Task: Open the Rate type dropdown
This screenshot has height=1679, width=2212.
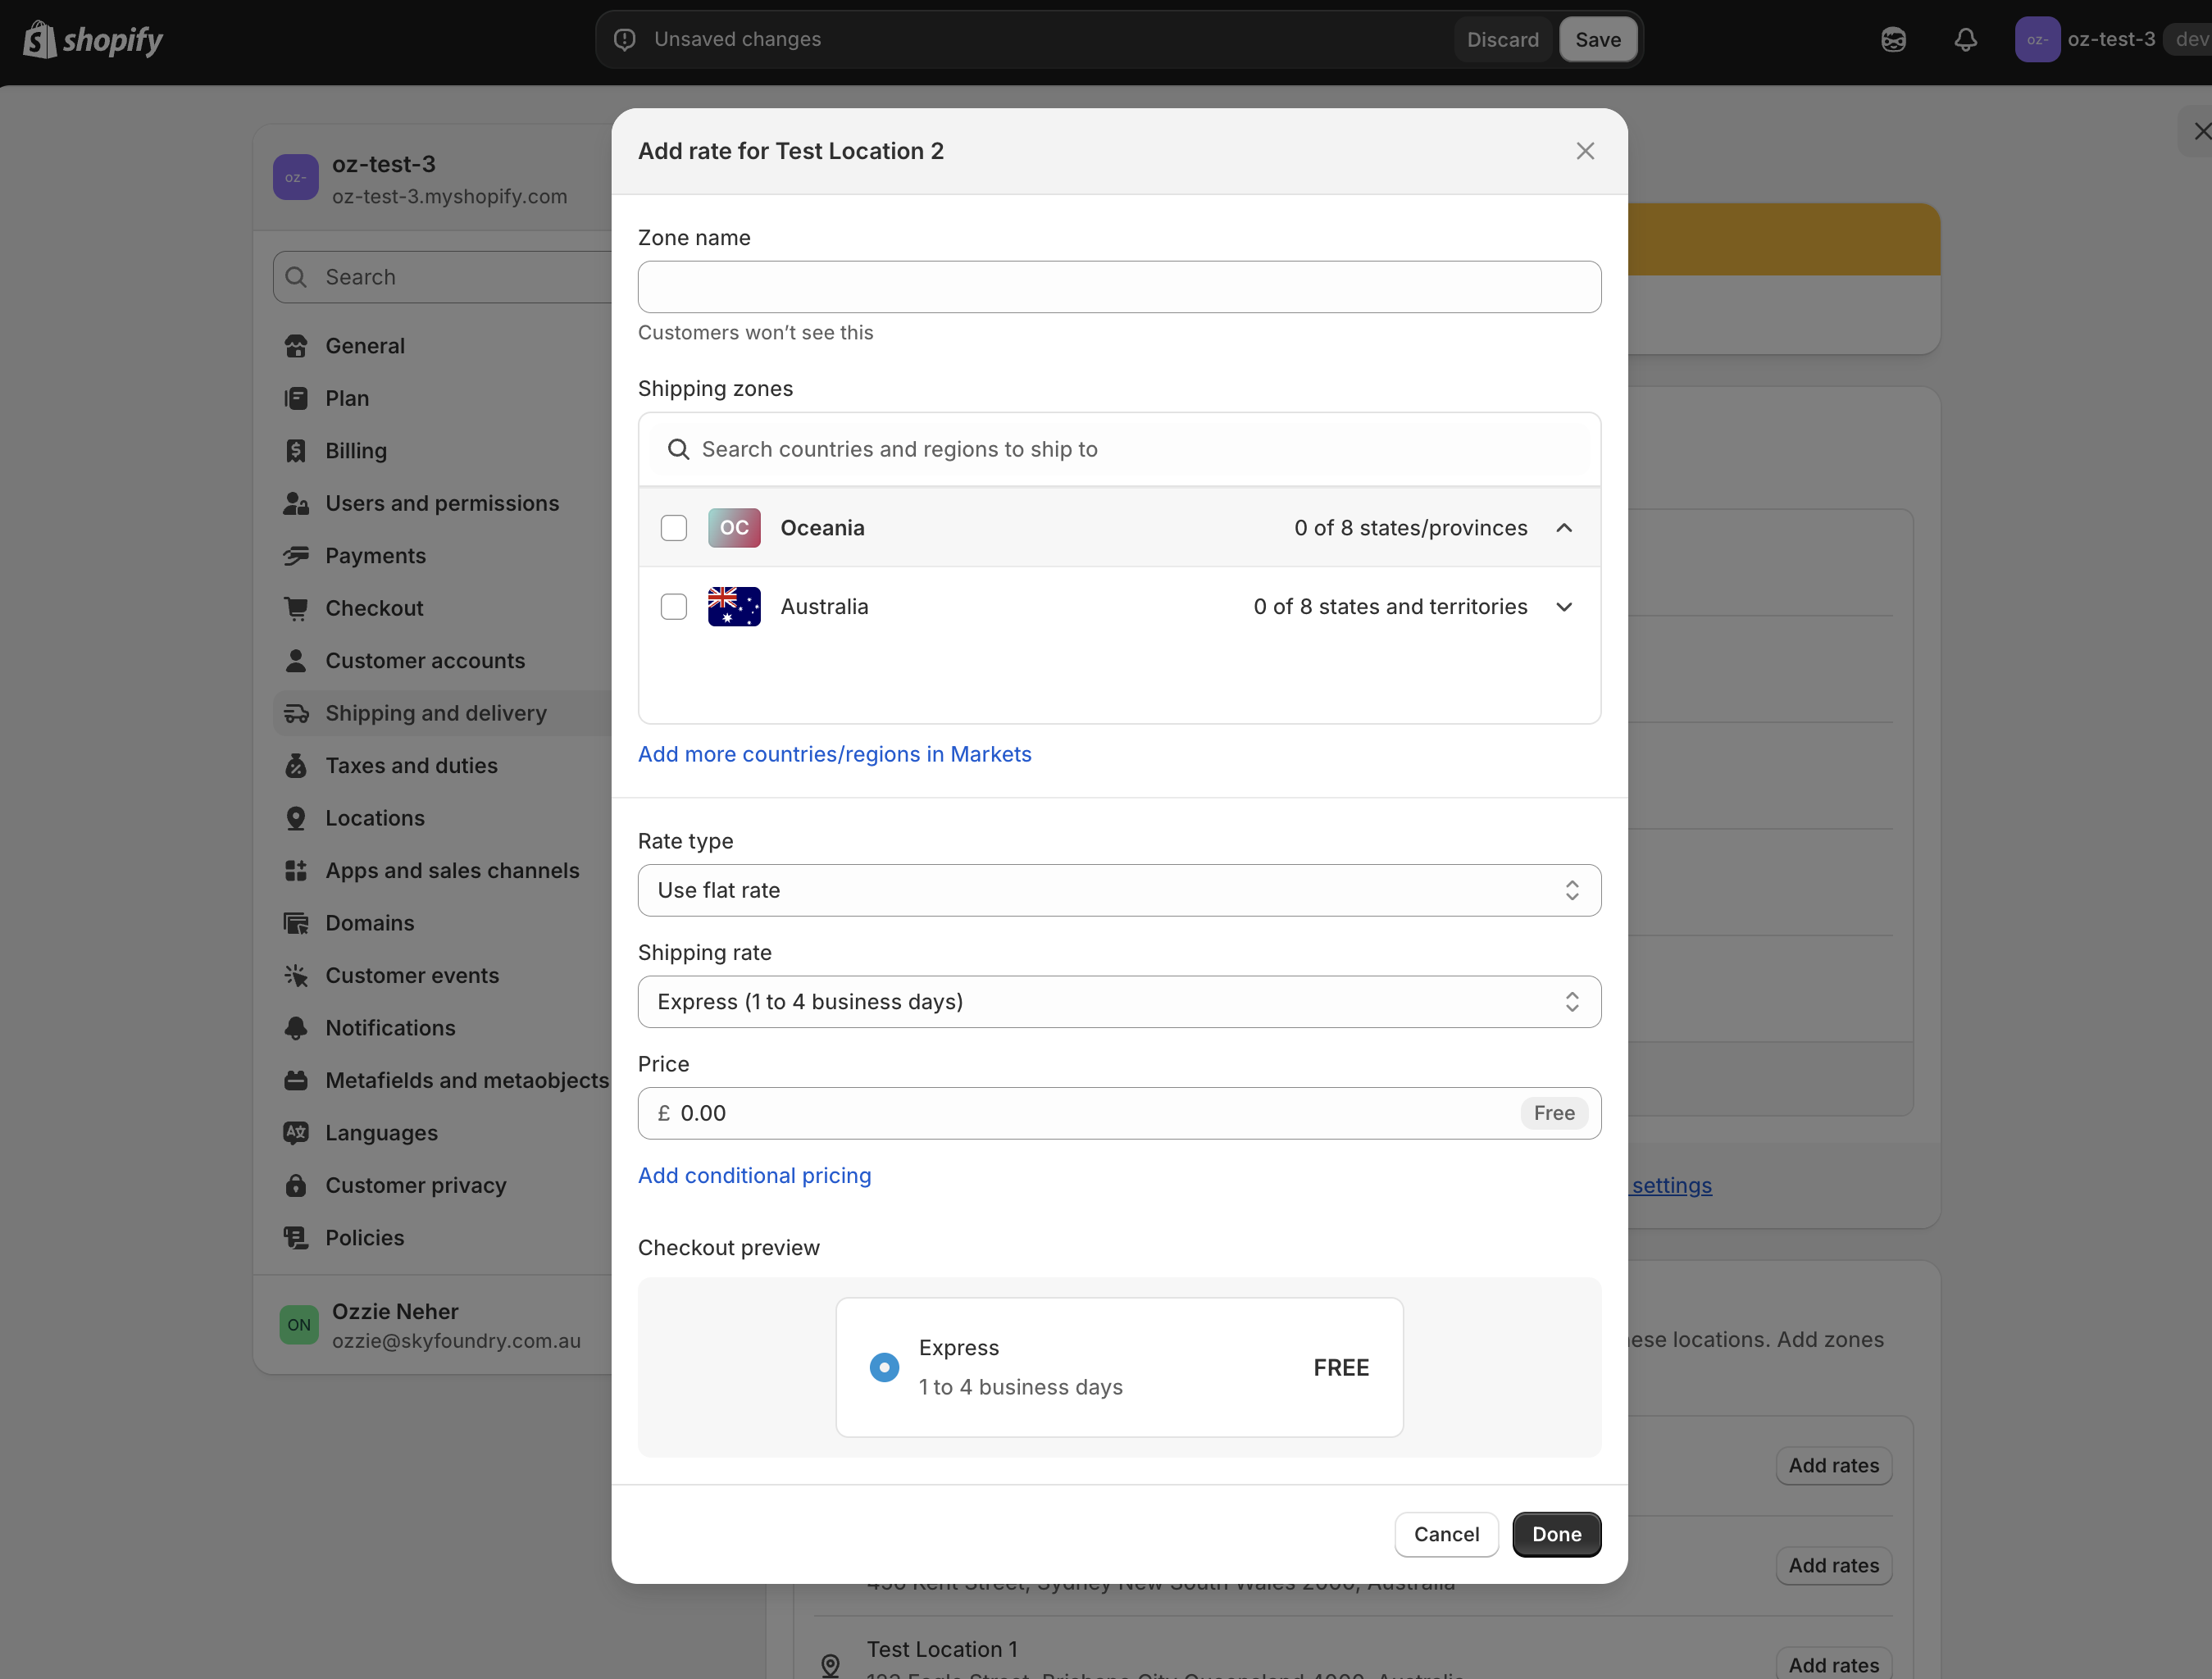Action: (x=1119, y=890)
